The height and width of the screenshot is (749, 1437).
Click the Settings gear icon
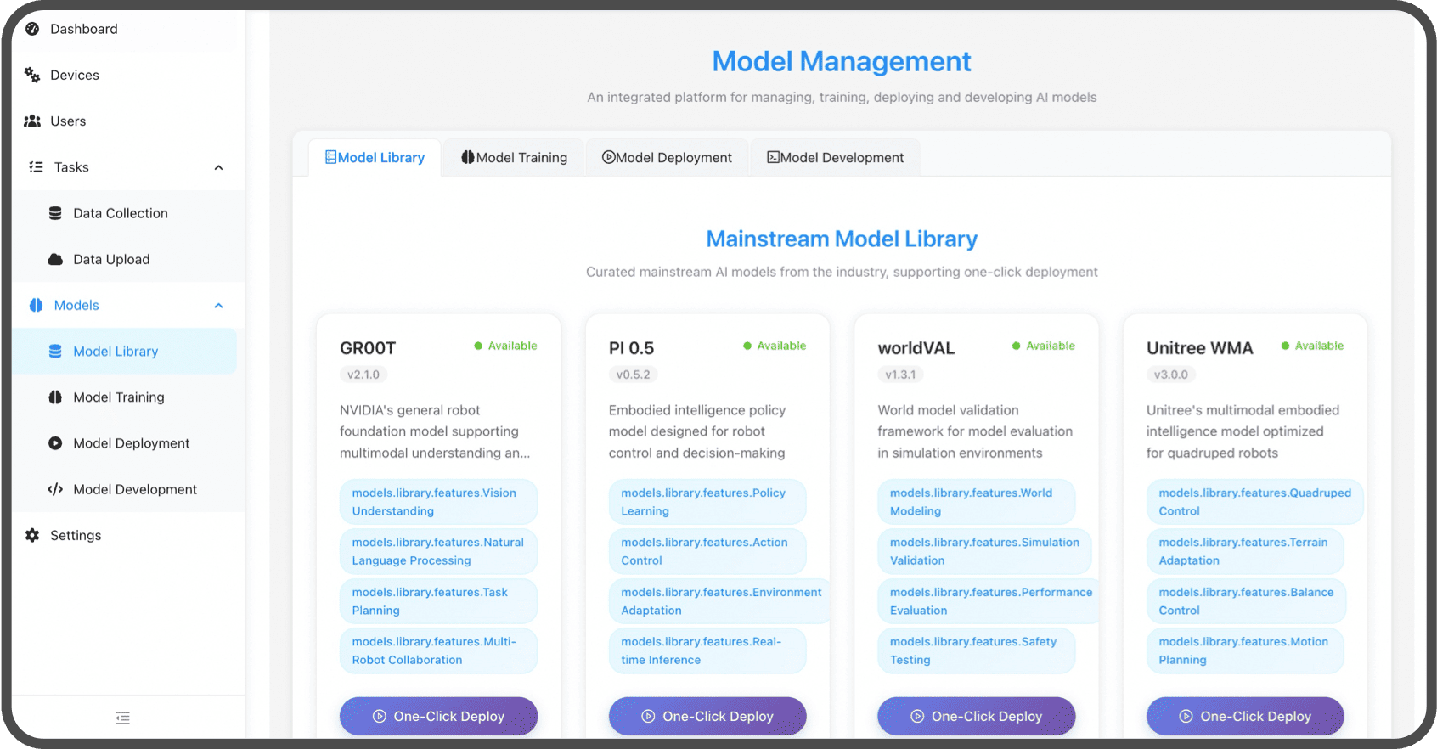point(32,536)
